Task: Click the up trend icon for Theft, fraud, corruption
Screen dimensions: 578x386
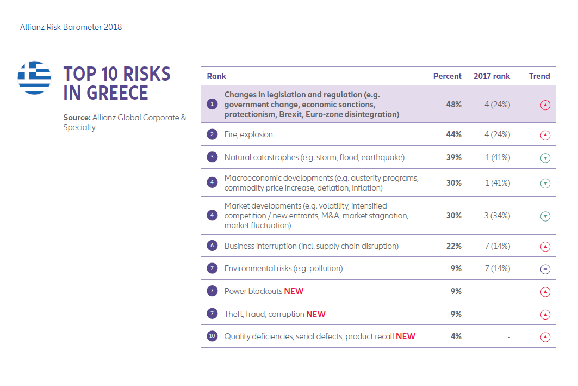Action: point(545,315)
